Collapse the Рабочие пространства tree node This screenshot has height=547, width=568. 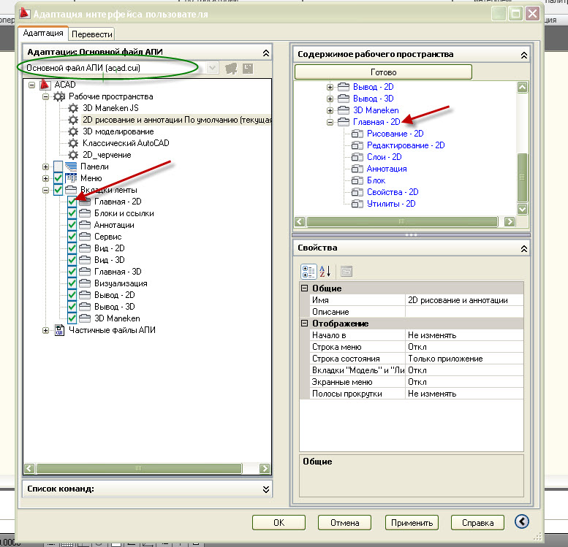tap(45, 96)
